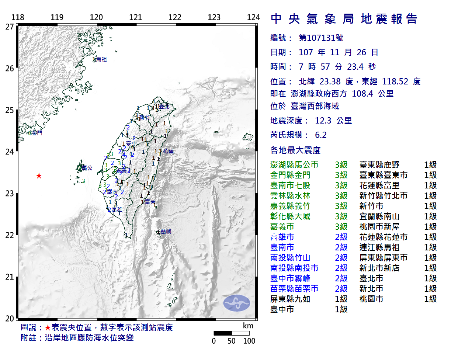Click the entry 嘉義縣義竹
Viewport: 472px width, 354px height.
click(290, 206)
